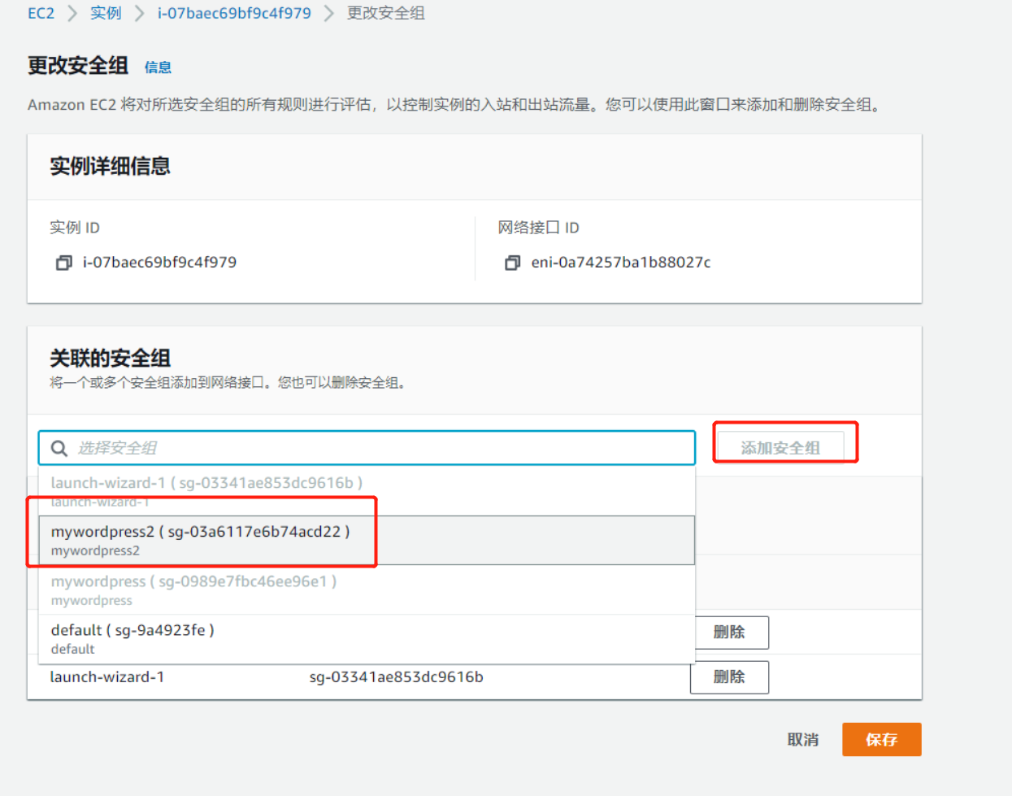Click 取消 to cancel changes
The height and width of the screenshot is (796, 1012).
[803, 740]
